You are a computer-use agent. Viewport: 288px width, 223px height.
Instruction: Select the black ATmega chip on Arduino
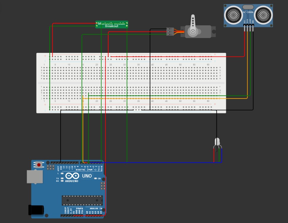(82, 200)
